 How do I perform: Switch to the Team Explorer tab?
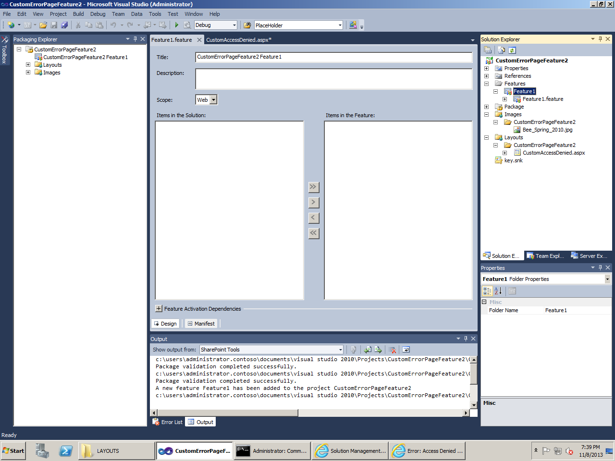click(545, 256)
